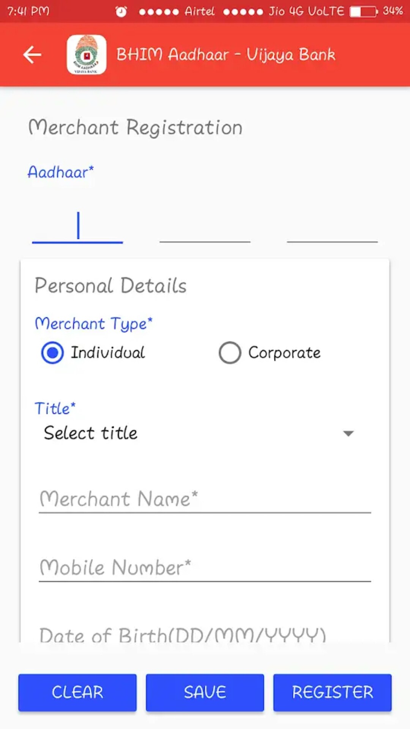Tap the Merchant Registration heading
The image size is (410, 729).
[x=136, y=127]
